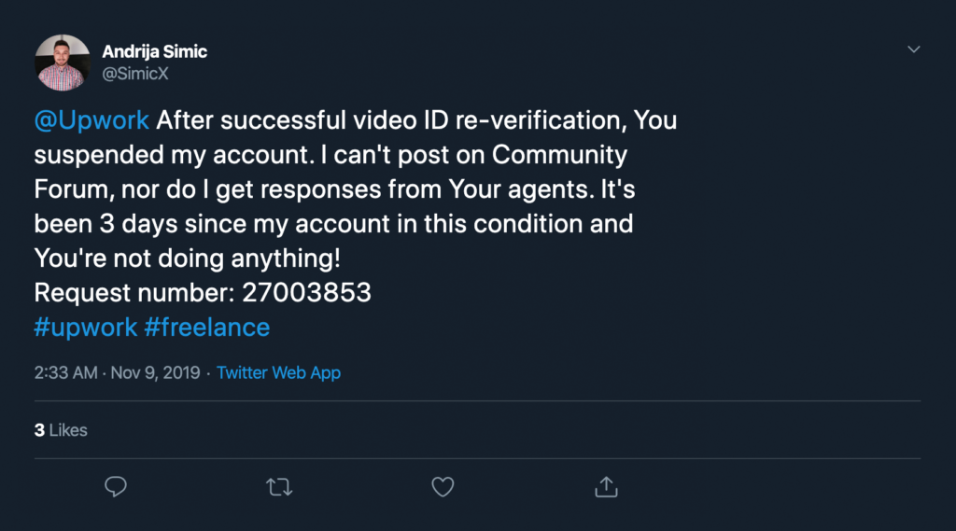Click the text 'suspended my account'
956x531 pixels.
point(175,155)
